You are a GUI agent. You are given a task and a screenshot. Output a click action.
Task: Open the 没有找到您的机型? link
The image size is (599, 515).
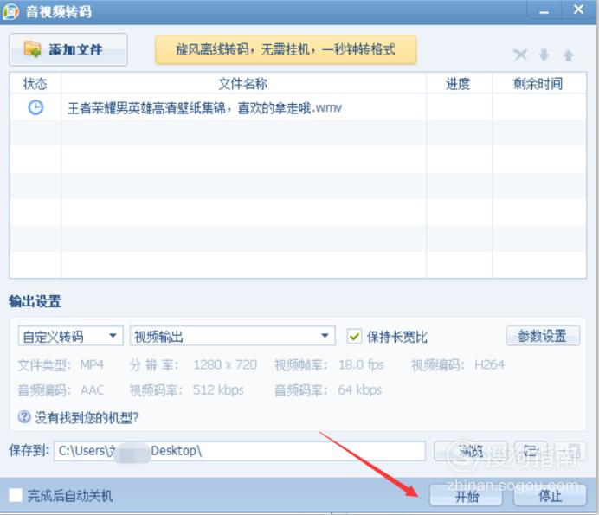point(87,417)
